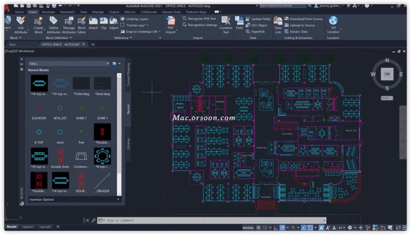Select the *Toilet.dwg block thumbnail

(x=81, y=83)
